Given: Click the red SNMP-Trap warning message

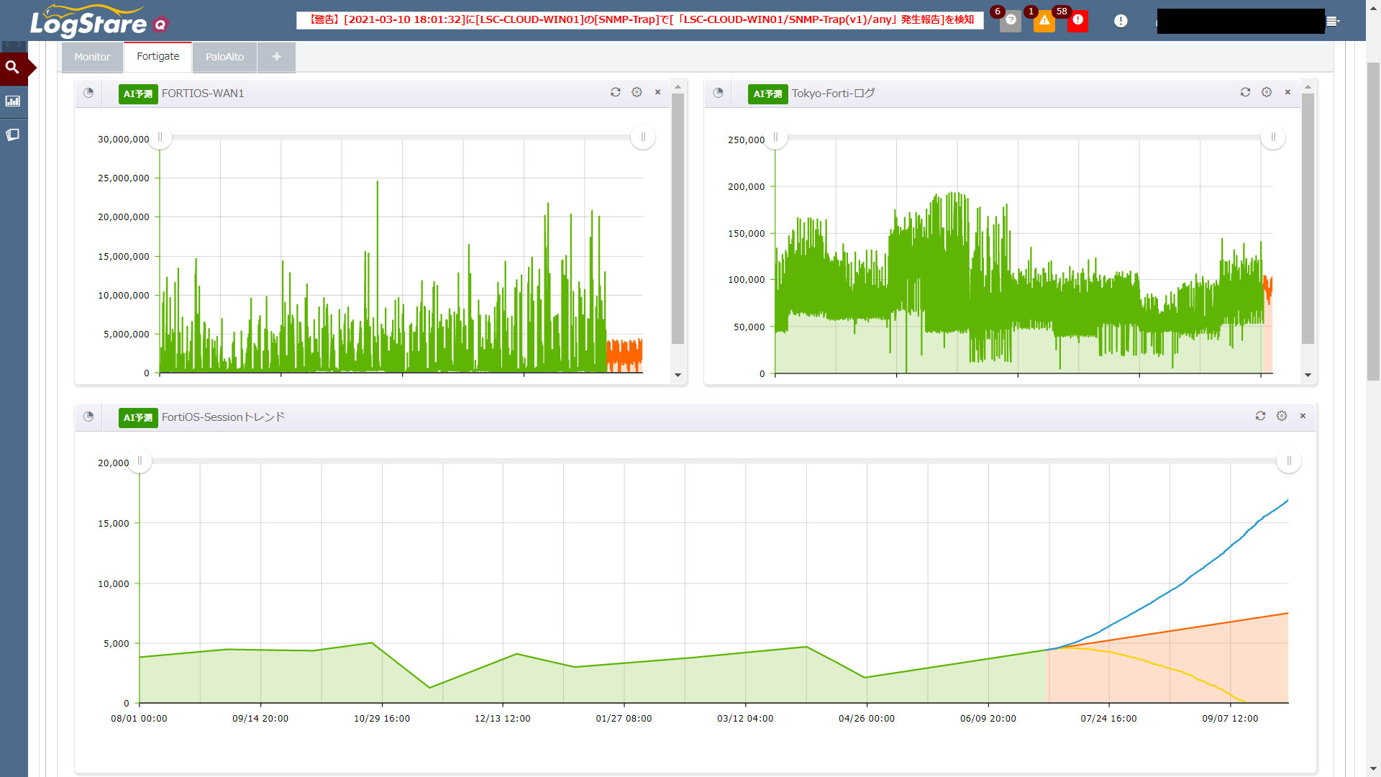Looking at the screenshot, I should pyautogui.click(x=640, y=20).
